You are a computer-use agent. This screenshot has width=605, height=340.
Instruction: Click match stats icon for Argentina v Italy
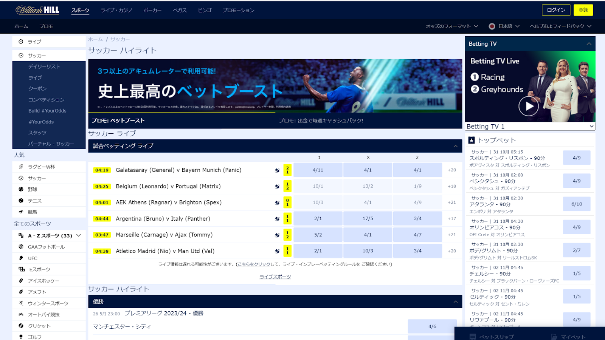click(x=277, y=219)
